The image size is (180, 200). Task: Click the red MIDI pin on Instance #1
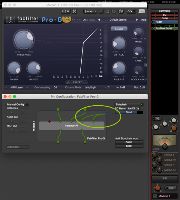tap(49, 121)
